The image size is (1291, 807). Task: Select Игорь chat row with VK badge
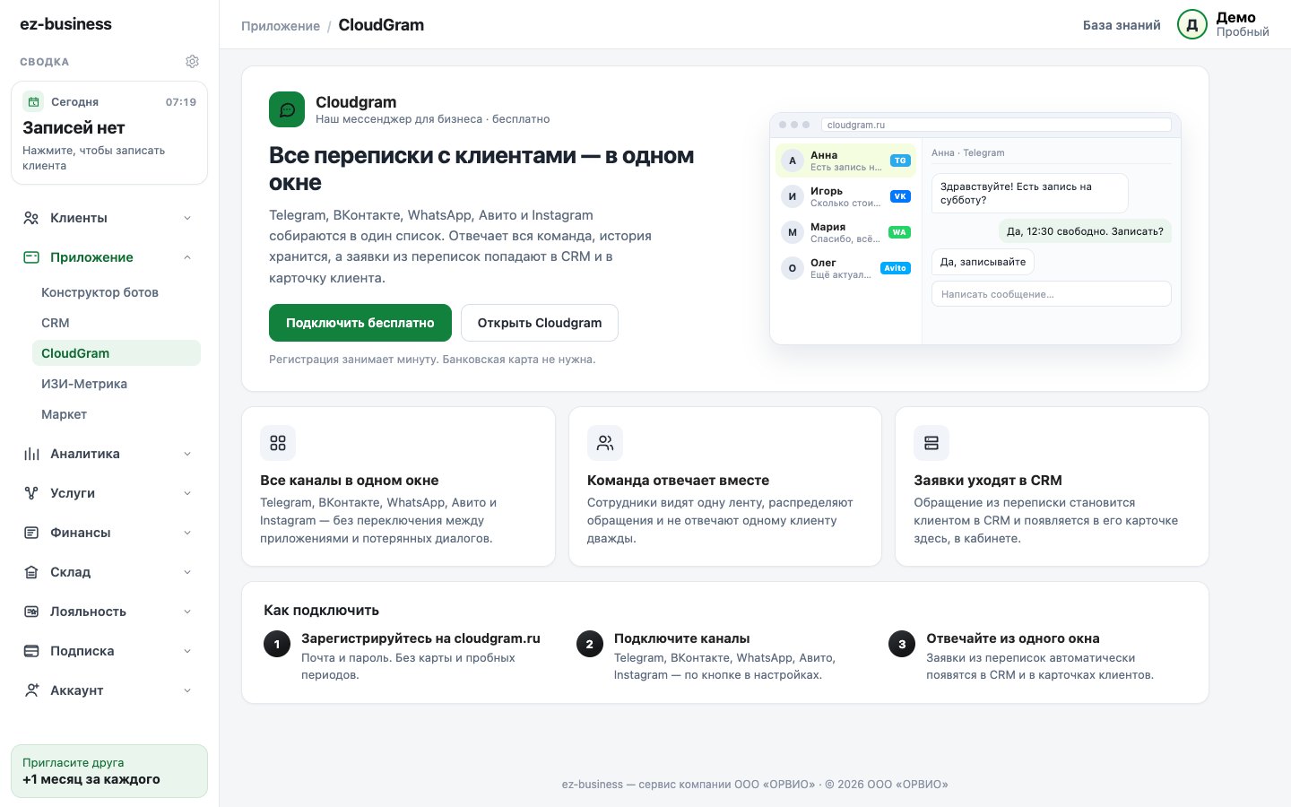coord(846,196)
